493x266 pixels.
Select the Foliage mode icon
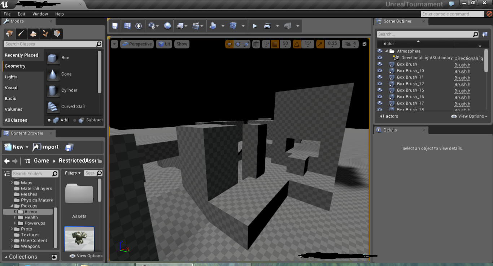[45, 34]
